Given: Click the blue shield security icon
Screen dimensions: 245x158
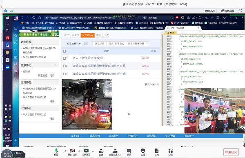Looking at the screenshot, I should pos(6,11).
